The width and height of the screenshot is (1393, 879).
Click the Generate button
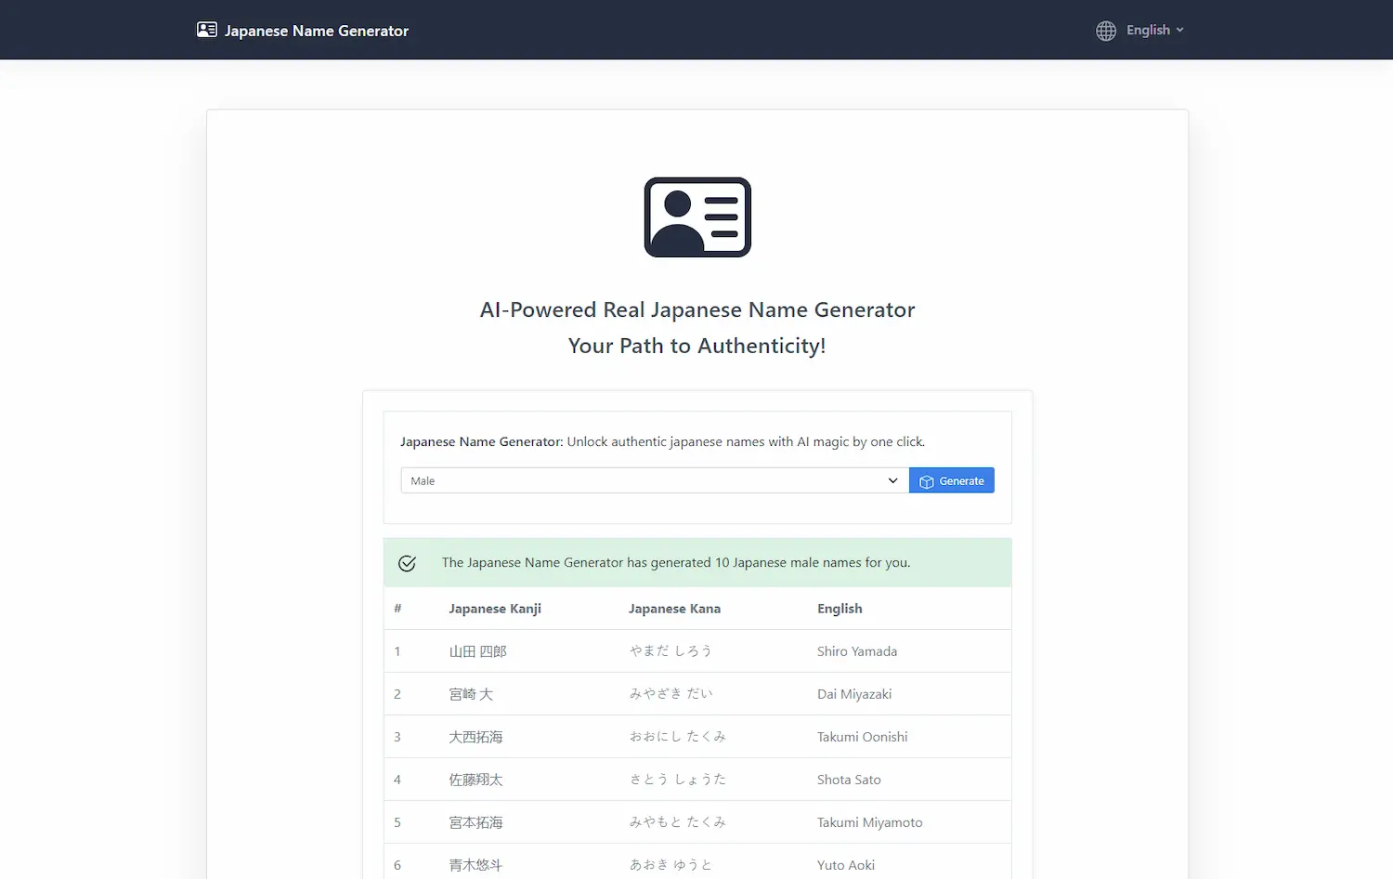pyautogui.click(x=951, y=479)
